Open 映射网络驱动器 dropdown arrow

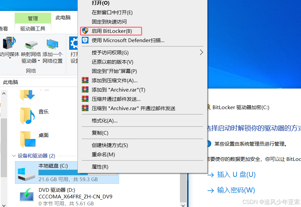click(x=39, y=61)
